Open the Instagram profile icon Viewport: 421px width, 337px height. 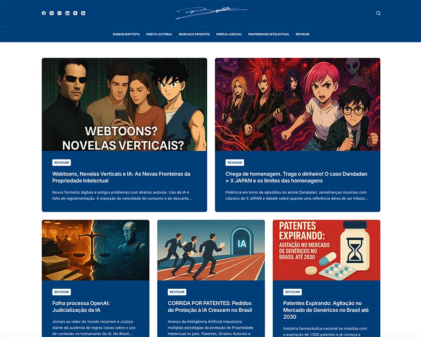59,13
